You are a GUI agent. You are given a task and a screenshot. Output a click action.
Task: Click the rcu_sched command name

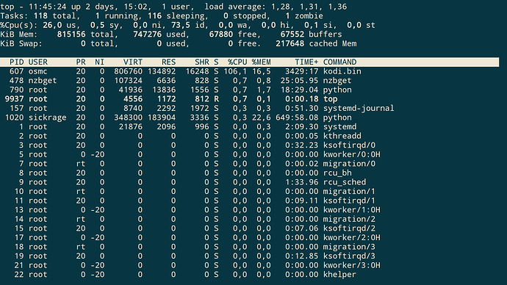coord(345,182)
